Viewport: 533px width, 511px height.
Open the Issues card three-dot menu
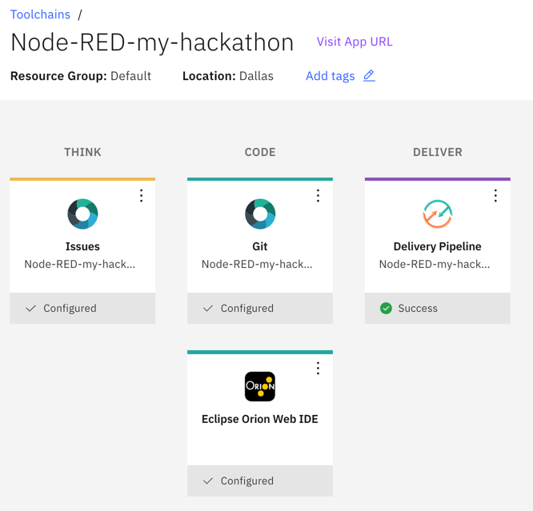pyautogui.click(x=141, y=196)
